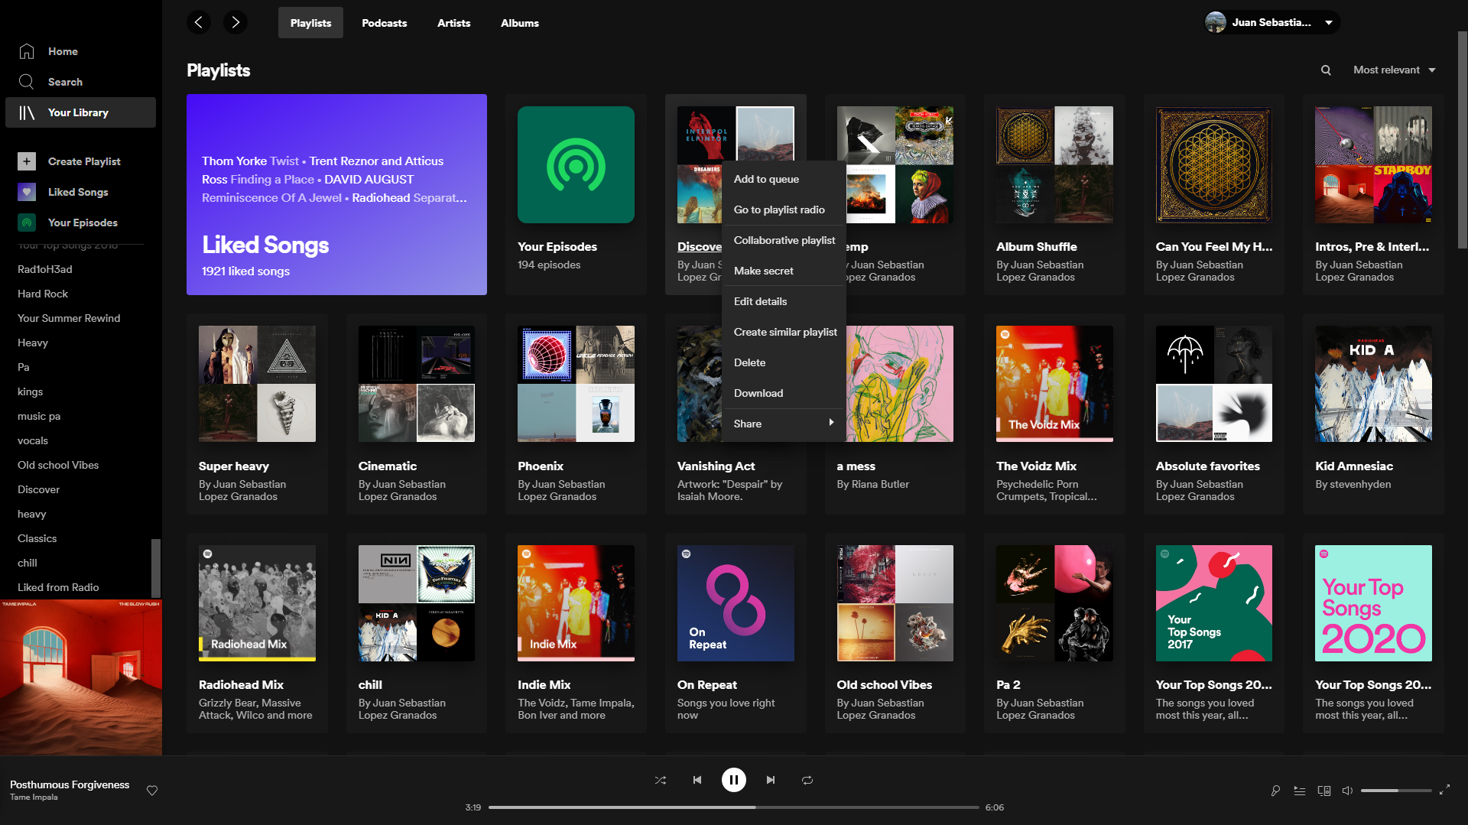The image size is (1468, 825).
Task: Open the search magnifier above playlists grid
Action: click(1326, 70)
